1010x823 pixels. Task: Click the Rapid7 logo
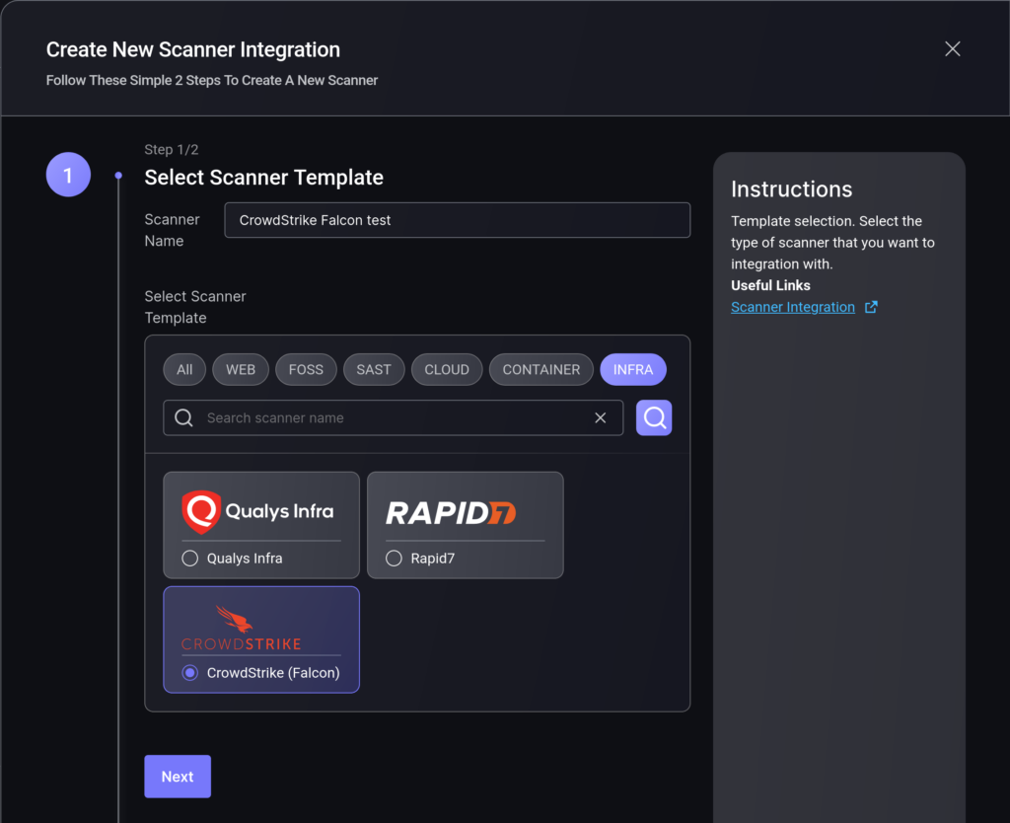451,513
